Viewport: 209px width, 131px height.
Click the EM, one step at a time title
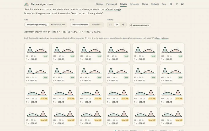[x=42, y=4]
